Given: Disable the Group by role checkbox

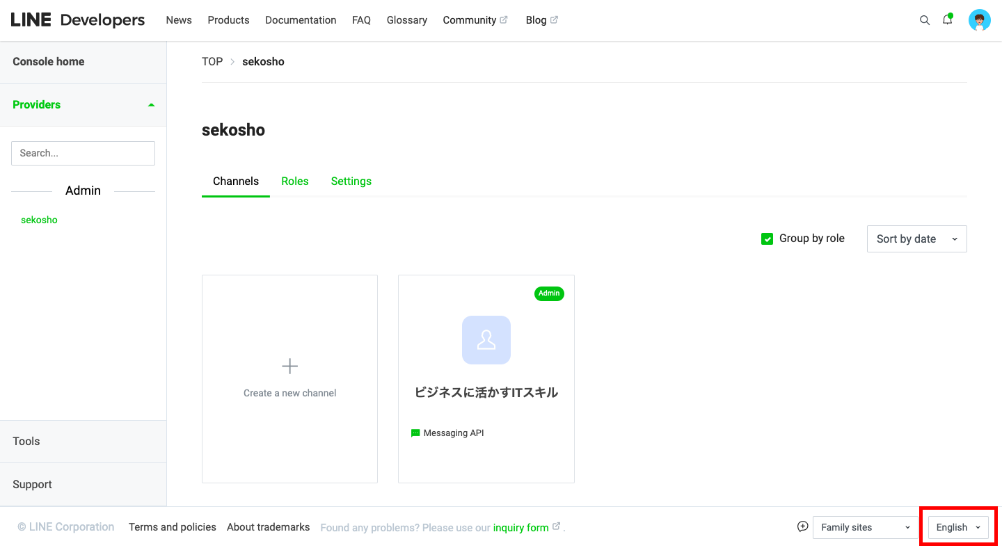Looking at the screenshot, I should [767, 238].
